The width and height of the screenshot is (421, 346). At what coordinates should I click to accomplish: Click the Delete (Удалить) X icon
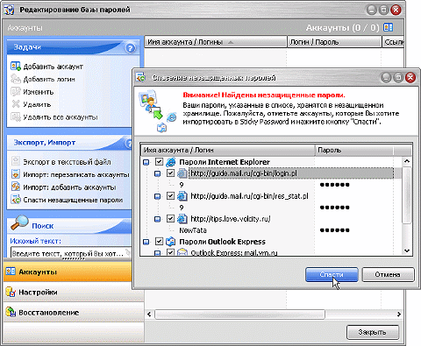pos(16,104)
